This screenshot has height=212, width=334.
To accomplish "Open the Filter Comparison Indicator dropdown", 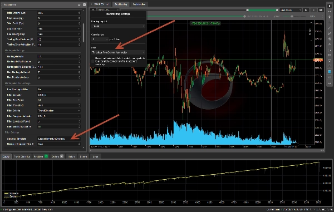I will point(59,116).
